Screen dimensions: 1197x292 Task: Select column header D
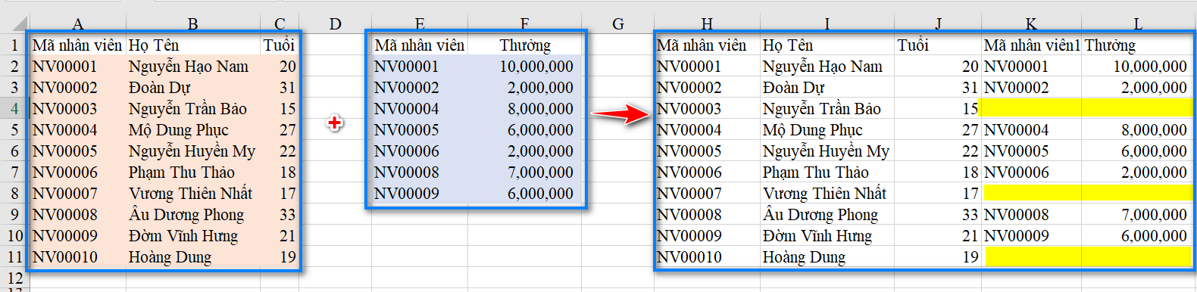click(x=335, y=24)
